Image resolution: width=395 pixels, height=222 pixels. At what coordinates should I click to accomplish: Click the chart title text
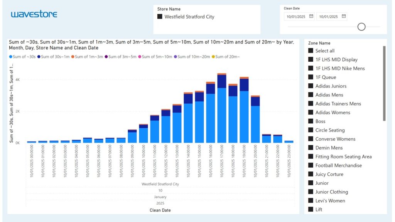pos(151,45)
